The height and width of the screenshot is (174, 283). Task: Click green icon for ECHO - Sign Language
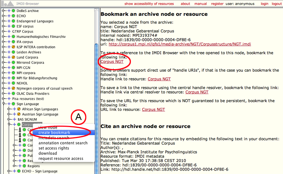19,171
